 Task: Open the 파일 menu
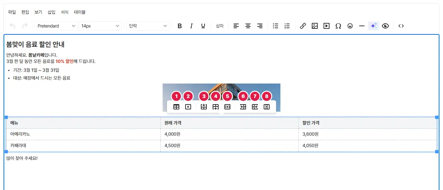tap(12, 12)
